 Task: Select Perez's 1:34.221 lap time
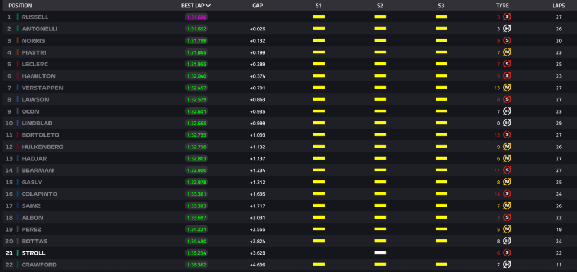[x=197, y=229]
